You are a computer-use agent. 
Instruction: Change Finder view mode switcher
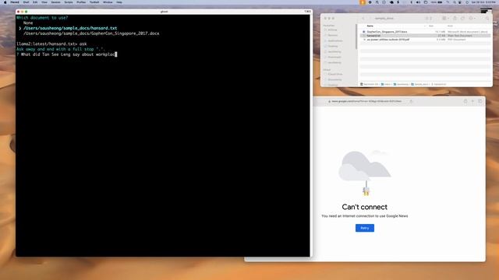pyautogui.click(x=429, y=19)
